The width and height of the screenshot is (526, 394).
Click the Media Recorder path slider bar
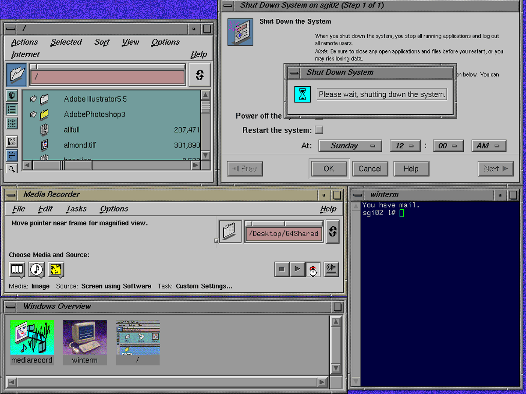(284, 224)
